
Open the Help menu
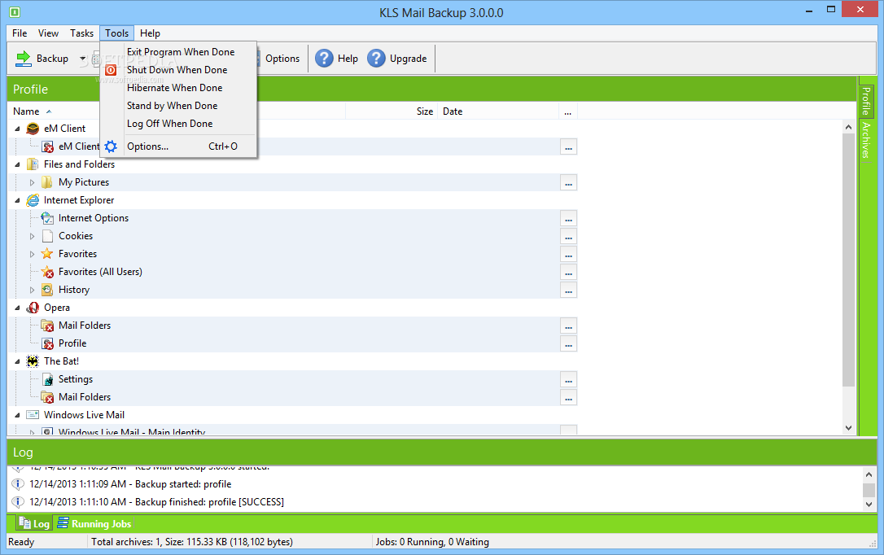pos(150,33)
